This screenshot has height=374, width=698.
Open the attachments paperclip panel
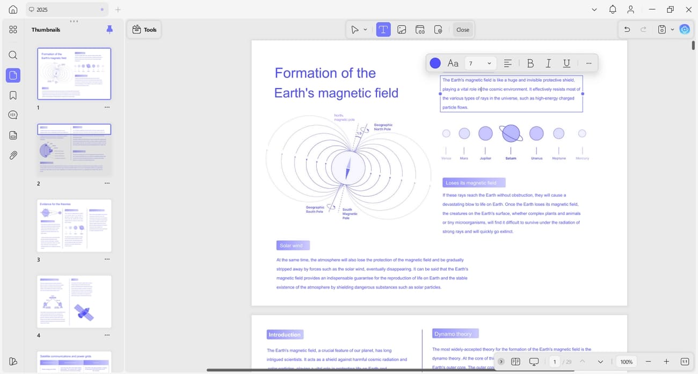[x=13, y=155]
